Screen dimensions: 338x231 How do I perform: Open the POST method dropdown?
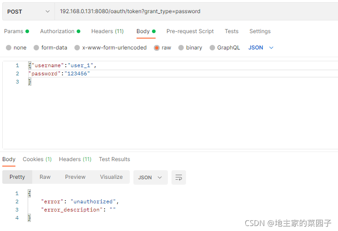(29, 11)
